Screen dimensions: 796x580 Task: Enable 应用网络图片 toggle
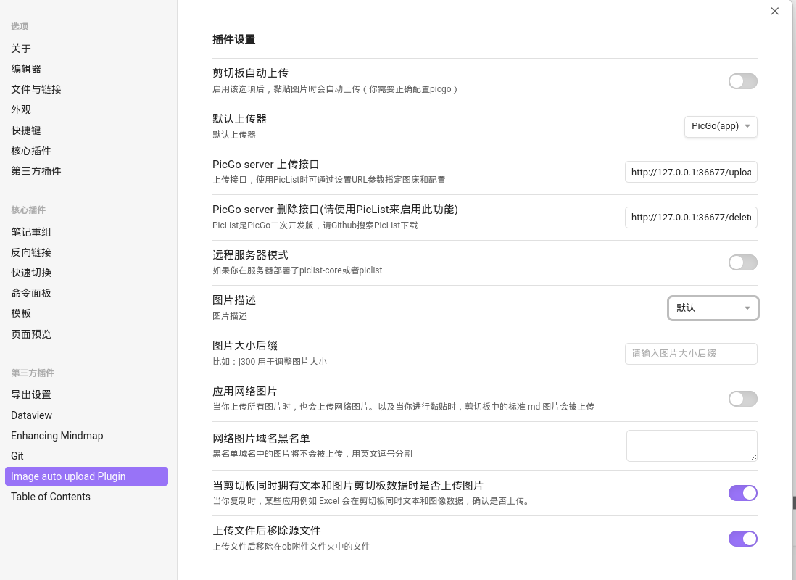pos(742,399)
